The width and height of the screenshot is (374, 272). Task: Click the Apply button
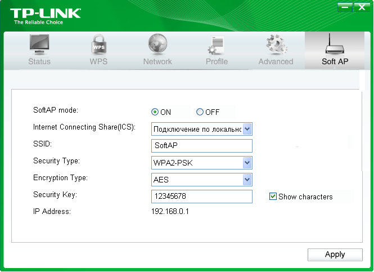(335, 255)
